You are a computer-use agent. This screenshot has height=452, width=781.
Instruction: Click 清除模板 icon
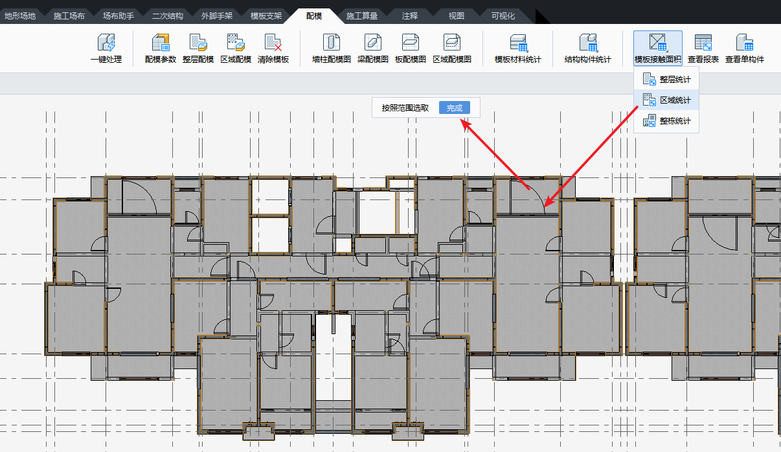(273, 49)
